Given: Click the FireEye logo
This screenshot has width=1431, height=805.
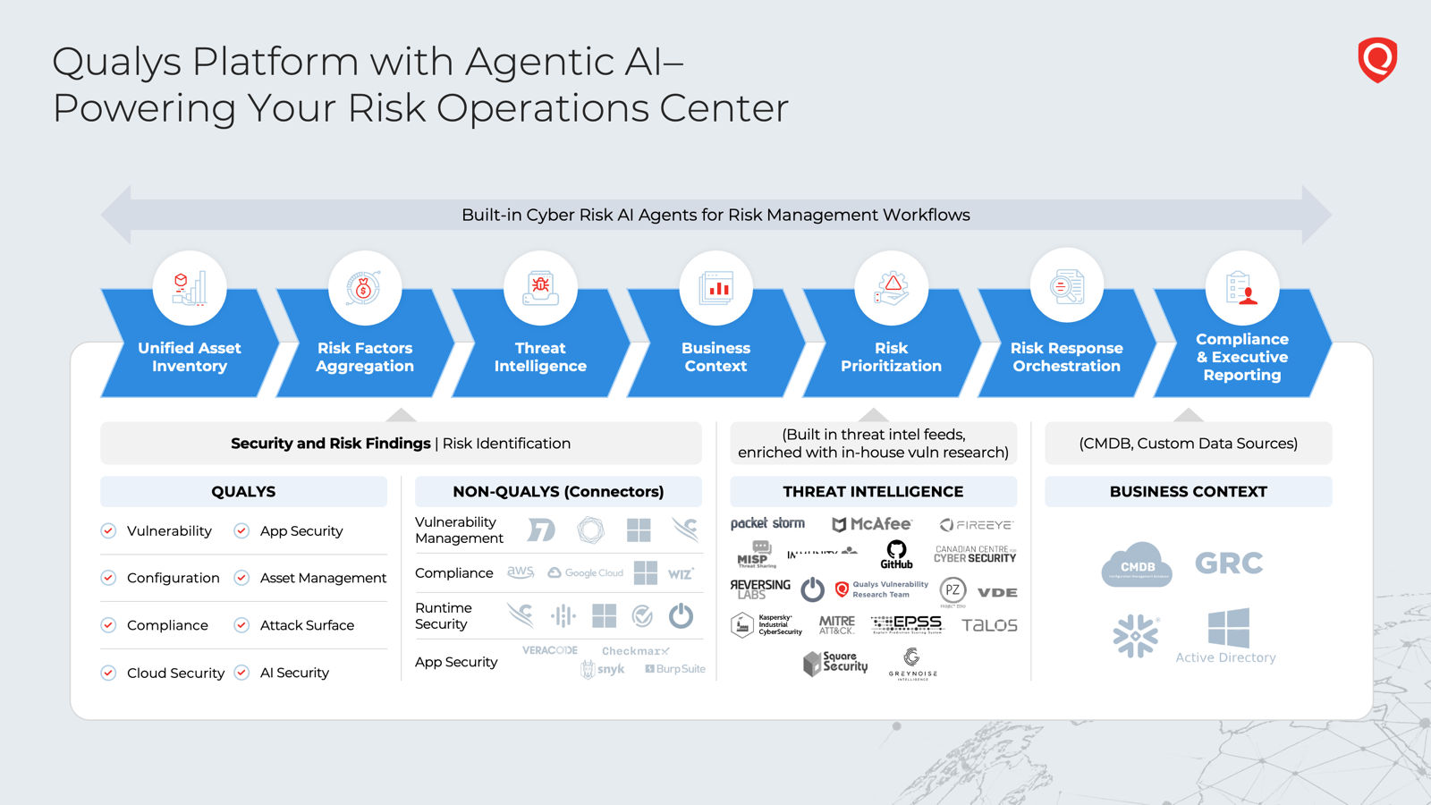Looking at the screenshot, I should coord(976,525).
